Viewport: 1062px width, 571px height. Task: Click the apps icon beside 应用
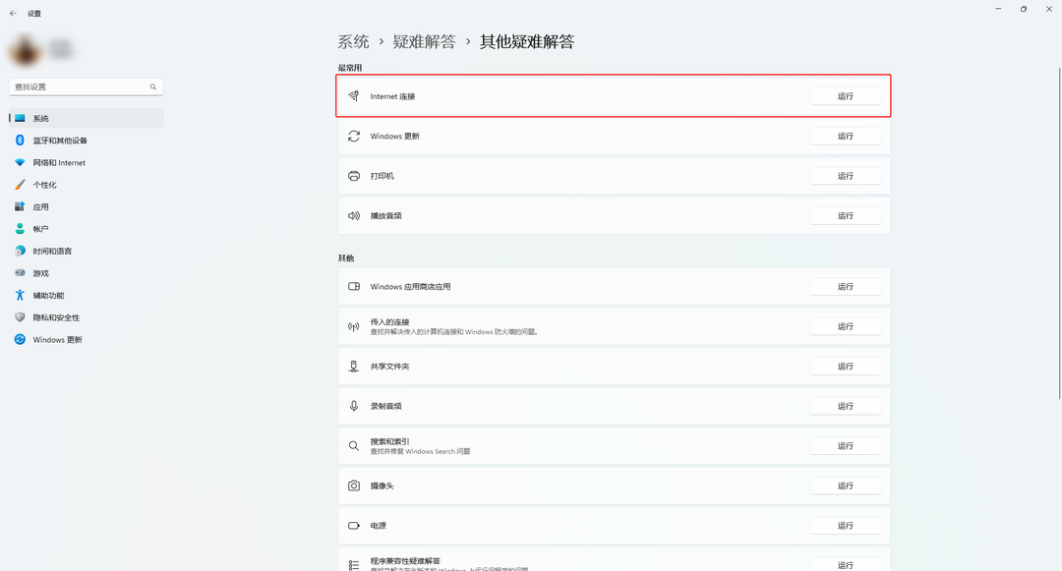tap(20, 206)
